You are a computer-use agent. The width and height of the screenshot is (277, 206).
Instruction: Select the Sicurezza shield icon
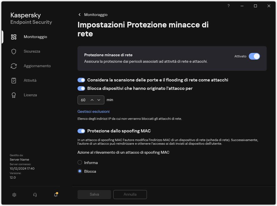14,51
